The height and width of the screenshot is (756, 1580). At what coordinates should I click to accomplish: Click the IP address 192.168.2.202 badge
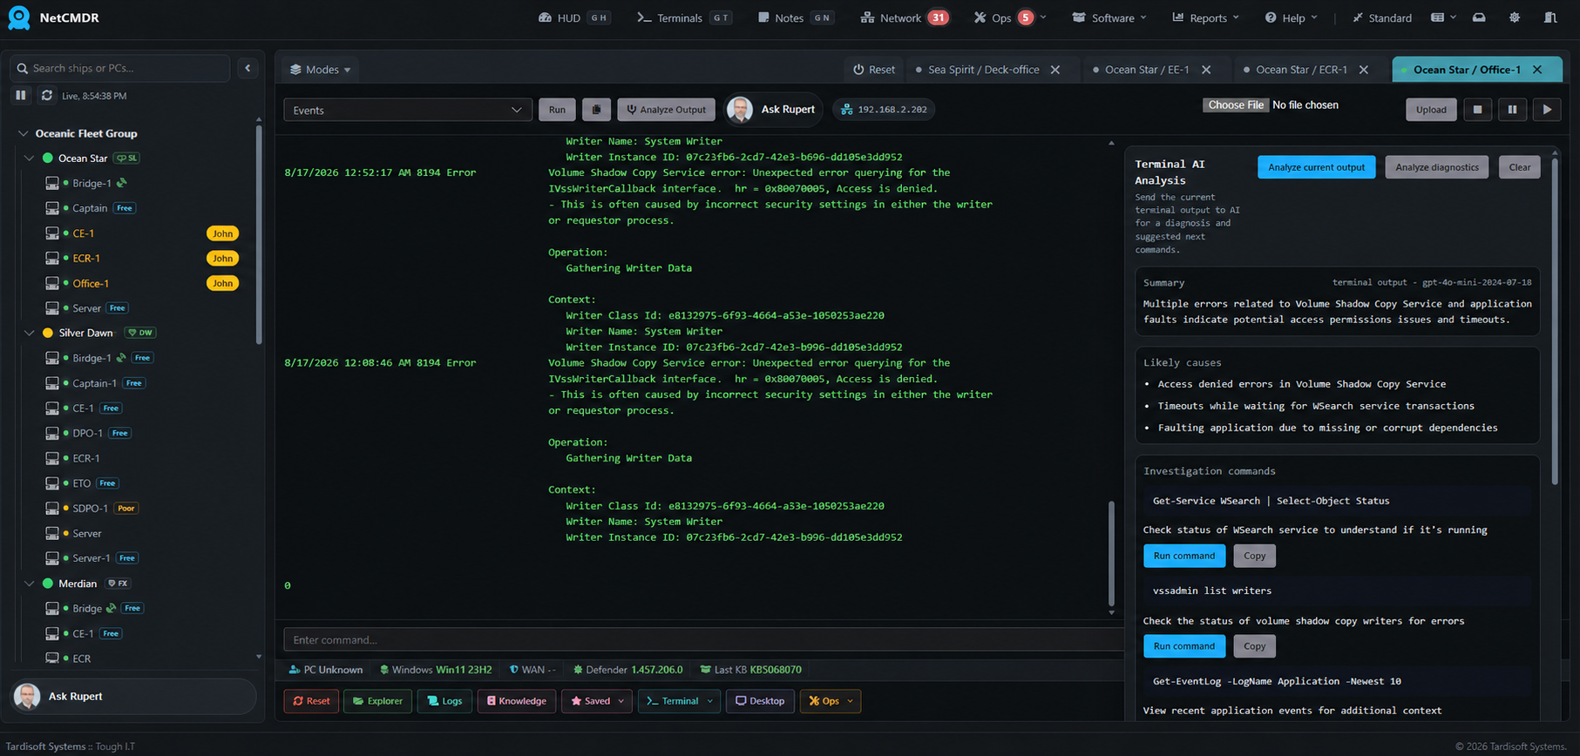(x=885, y=110)
